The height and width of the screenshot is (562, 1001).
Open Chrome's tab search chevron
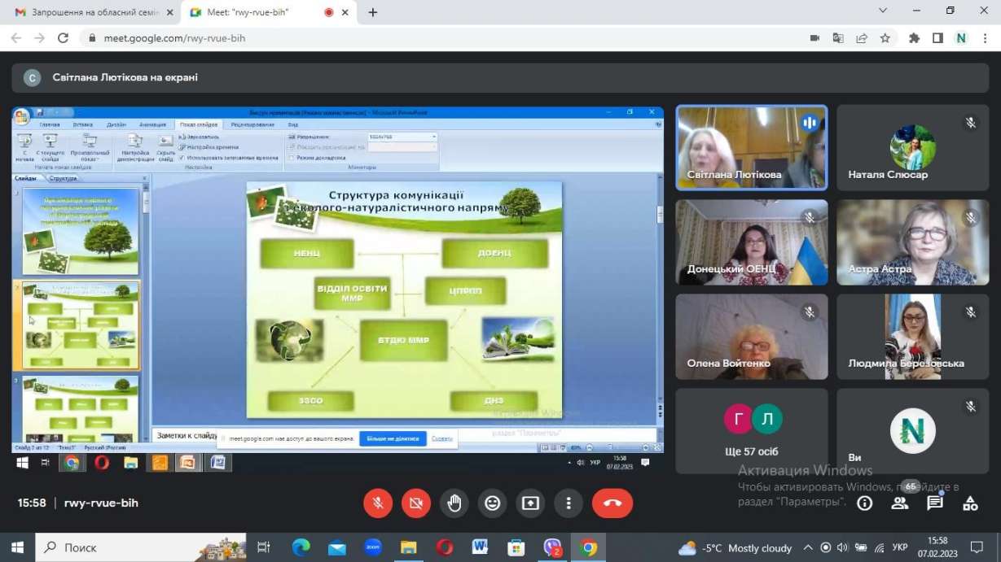coord(883,11)
